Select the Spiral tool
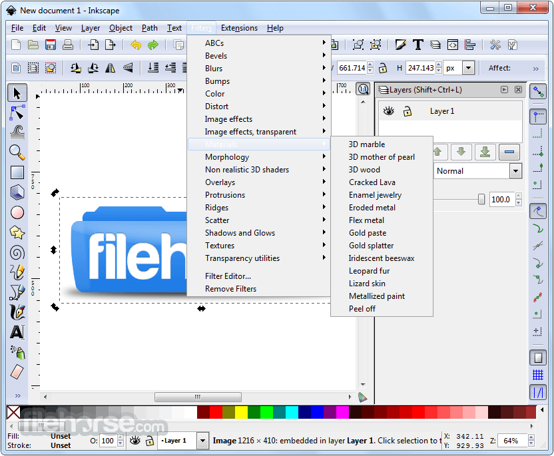The image size is (554, 456). pos(17,253)
